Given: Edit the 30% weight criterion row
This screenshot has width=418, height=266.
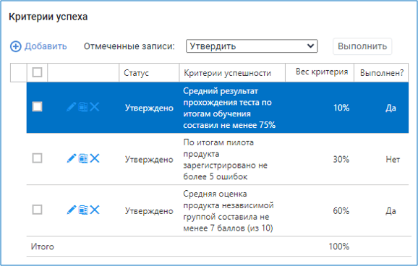Looking at the screenshot, I should click(x=71, y=158).
